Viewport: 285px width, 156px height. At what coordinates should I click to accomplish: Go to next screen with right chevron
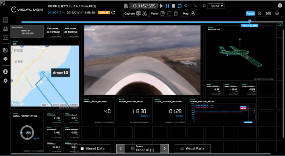164,149
